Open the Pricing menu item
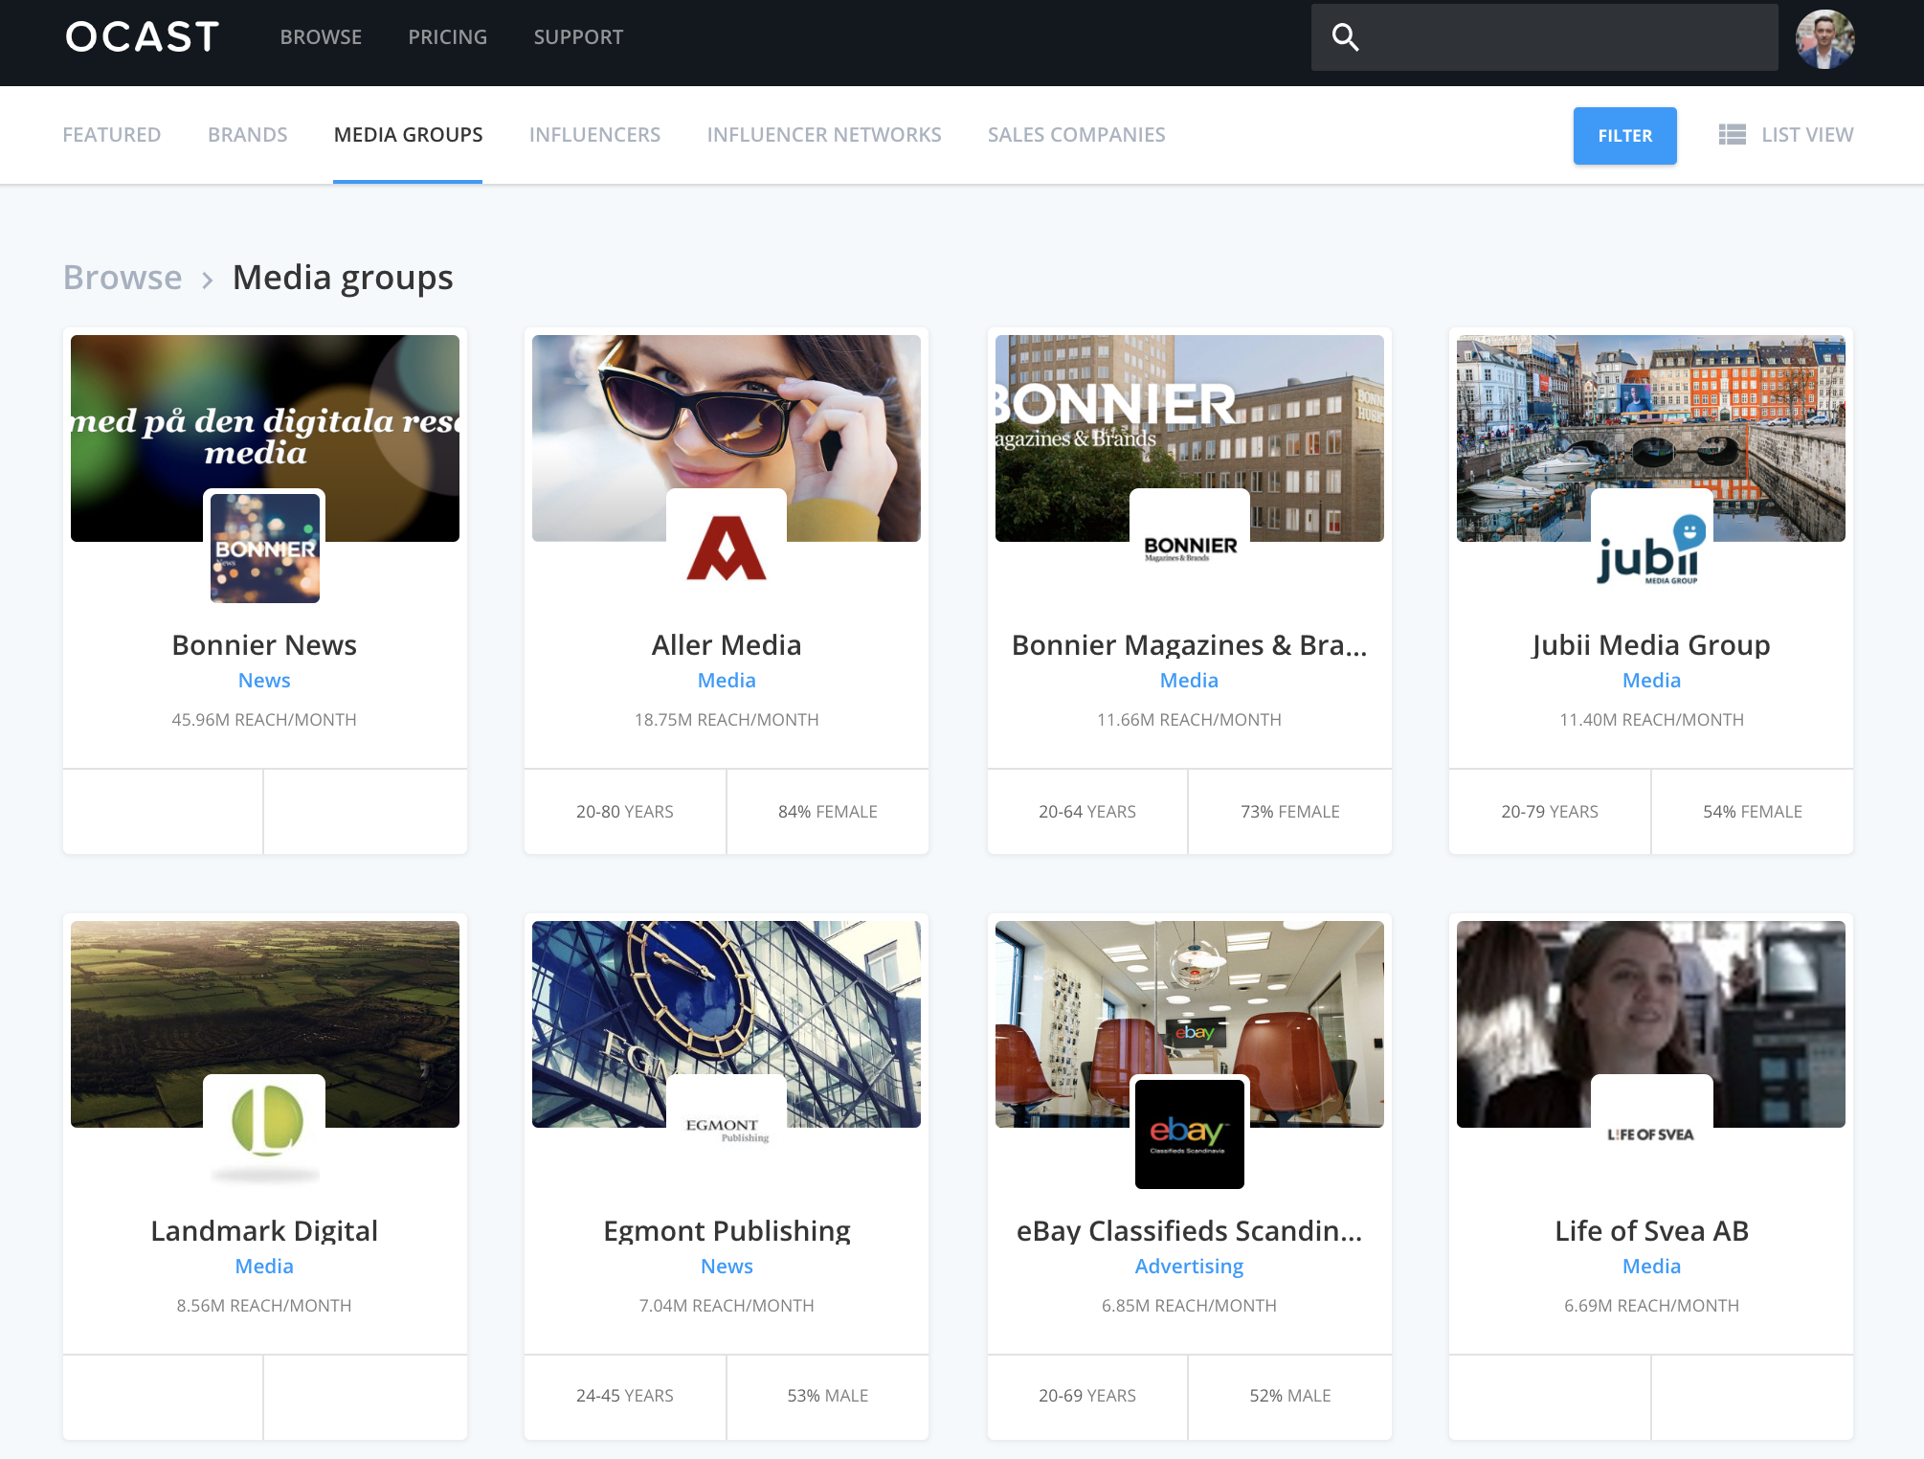The width and height of the screenshot is (1924, 1459). click(447, 37)
